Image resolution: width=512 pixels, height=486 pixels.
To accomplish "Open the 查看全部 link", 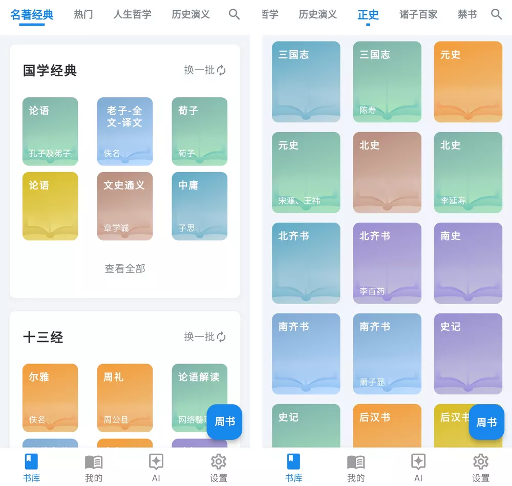I will [124, 268].
